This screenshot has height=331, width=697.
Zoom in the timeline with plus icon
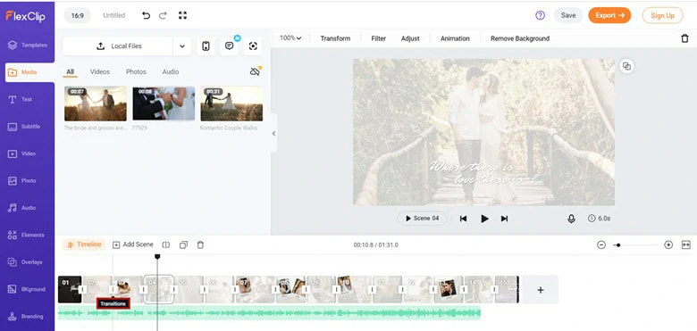click(668, 245)
